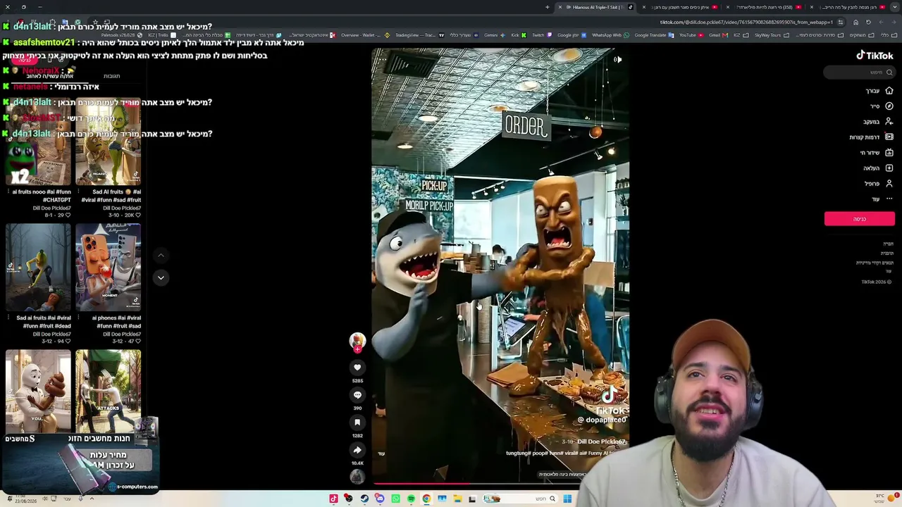Go to the next video with down chevron
This screenshot has height=507, width=902.
(x=161, y=278)
